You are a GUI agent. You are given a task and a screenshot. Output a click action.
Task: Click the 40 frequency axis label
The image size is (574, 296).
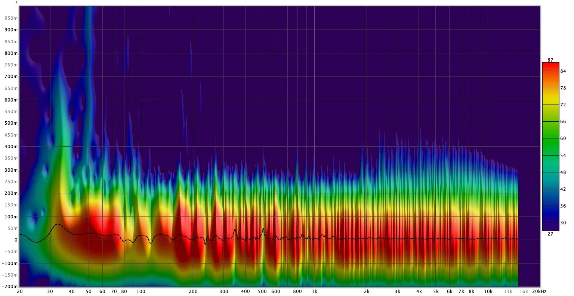point(72,292)
